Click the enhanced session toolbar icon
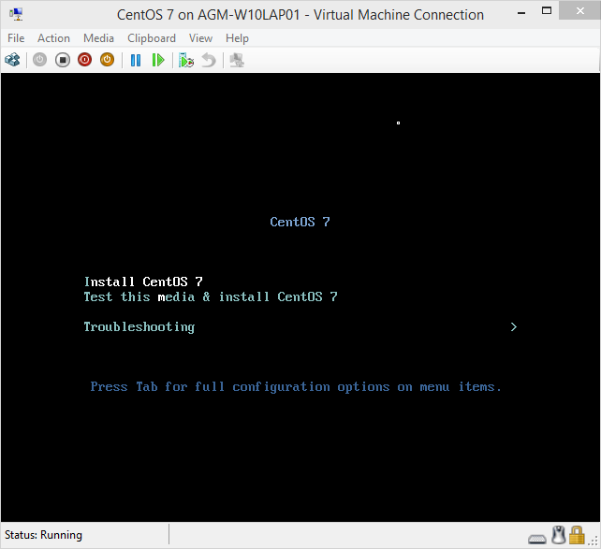This screenshot has height=549, width=601. [237, 60]
